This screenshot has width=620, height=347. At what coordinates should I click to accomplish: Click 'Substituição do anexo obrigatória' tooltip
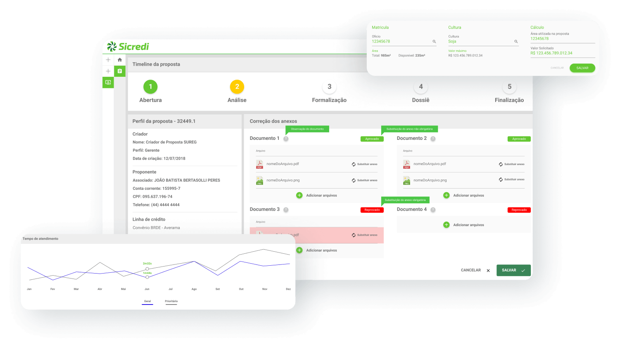pos(405,200)
